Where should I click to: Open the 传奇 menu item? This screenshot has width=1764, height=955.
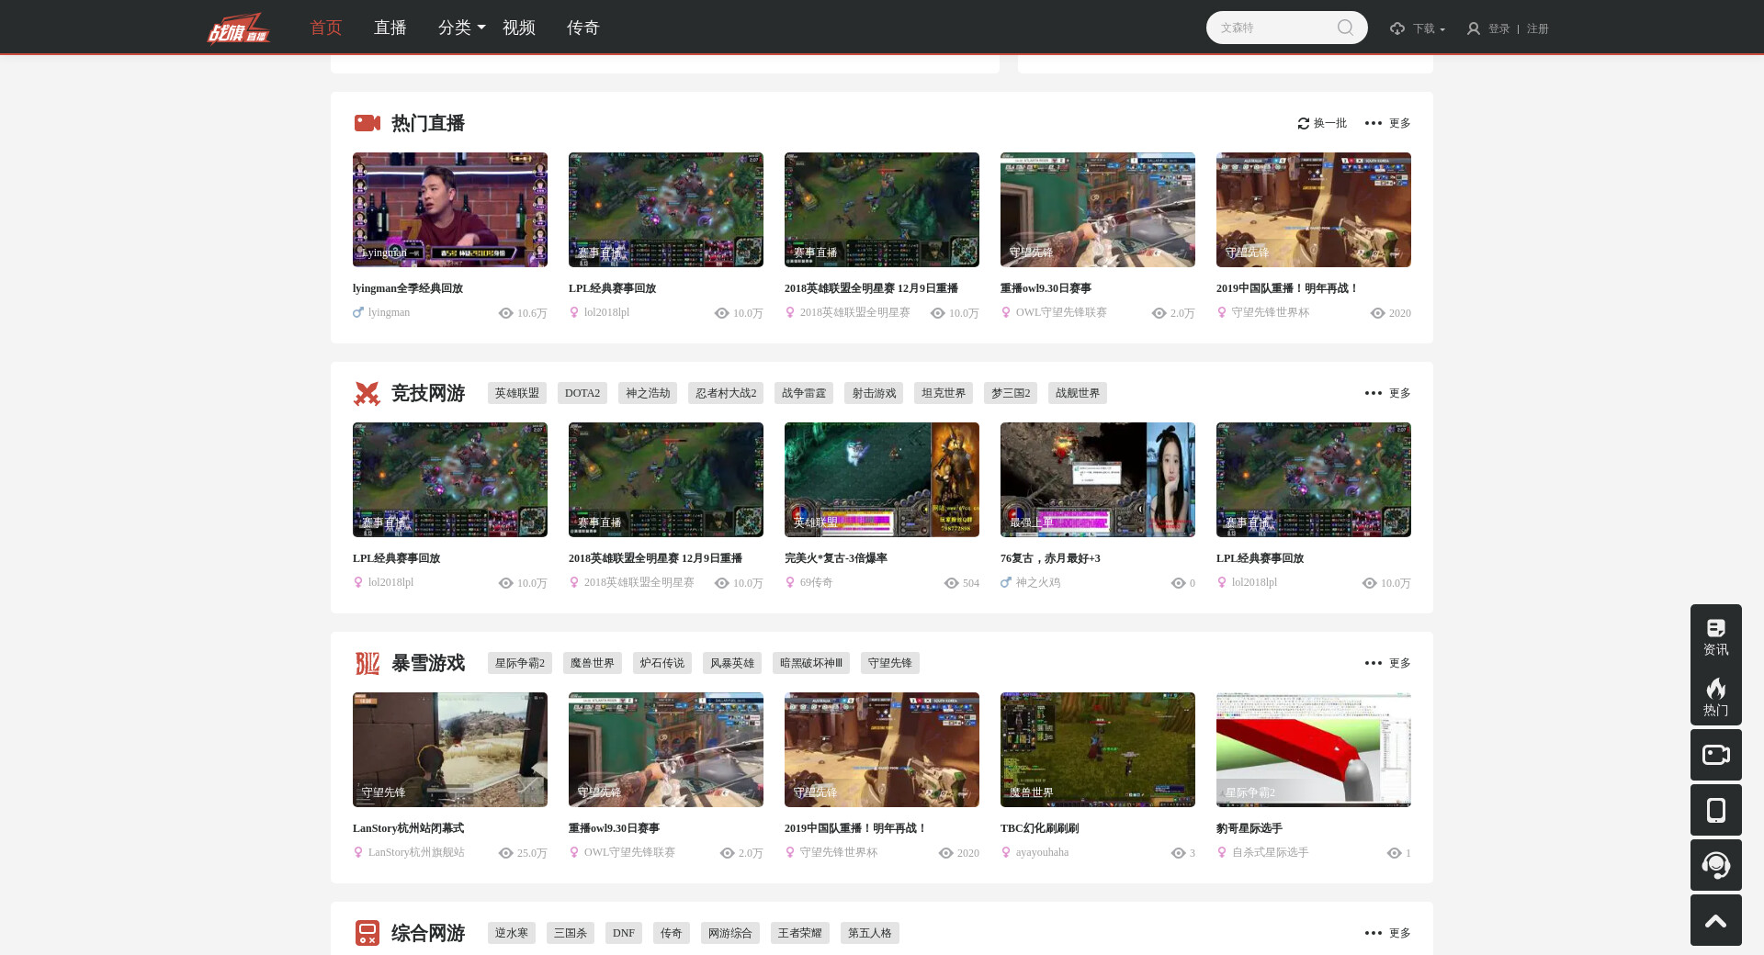pyautogui.click(x=583, y=28)
